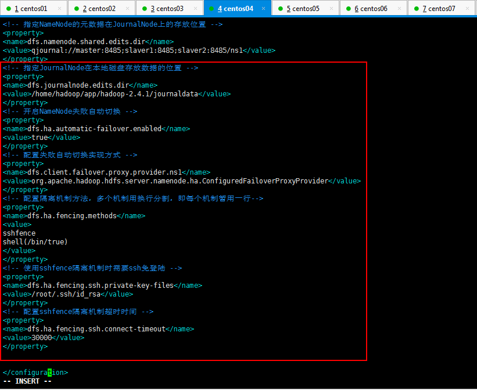Click the green status dot on centos01 tab
The image size is (477, 390).
(9, 9)
